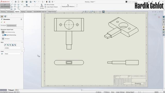Viewport: 165px width, 93px height.
Task: Collapse the Style section
Action: [x=22, y=42]
